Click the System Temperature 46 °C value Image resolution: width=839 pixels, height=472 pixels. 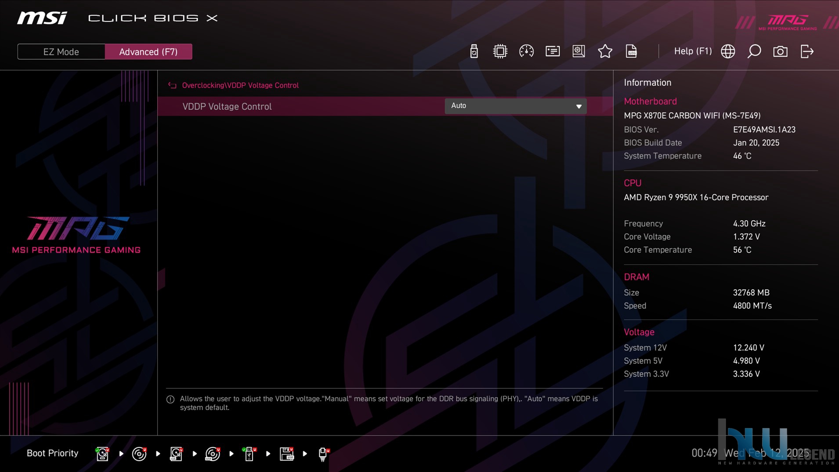point(742,156)
